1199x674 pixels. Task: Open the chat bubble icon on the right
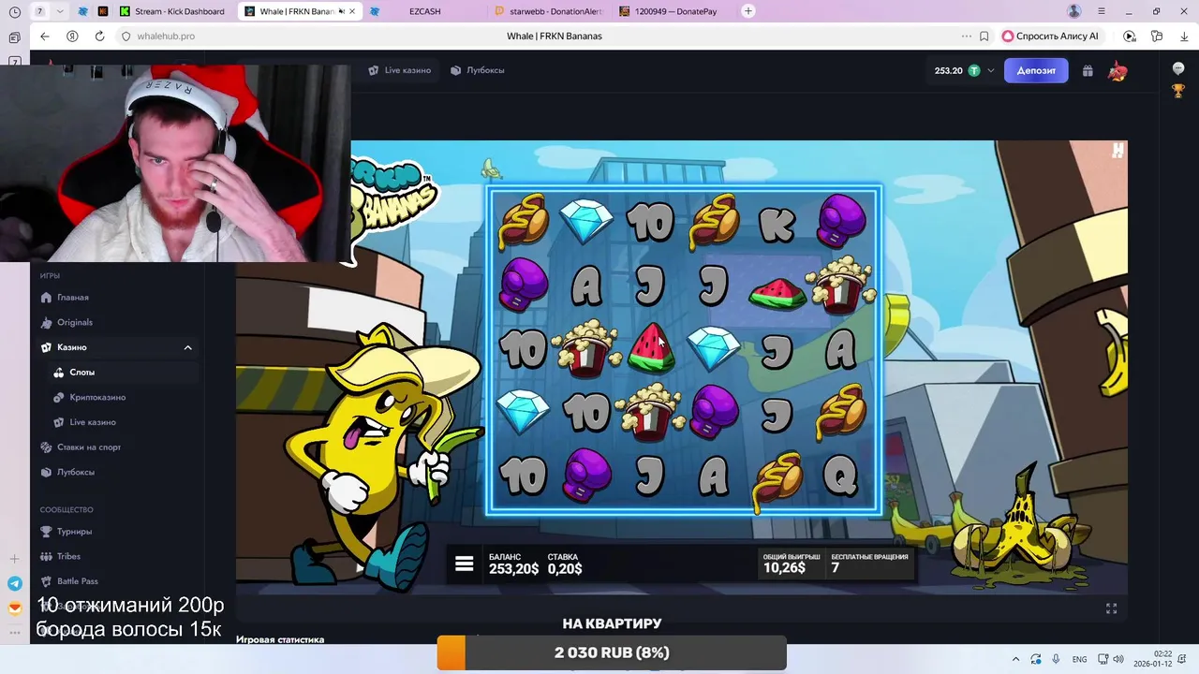click(x=1178, y=68)
